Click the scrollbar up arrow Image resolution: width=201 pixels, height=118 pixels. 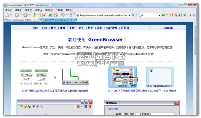194,24
